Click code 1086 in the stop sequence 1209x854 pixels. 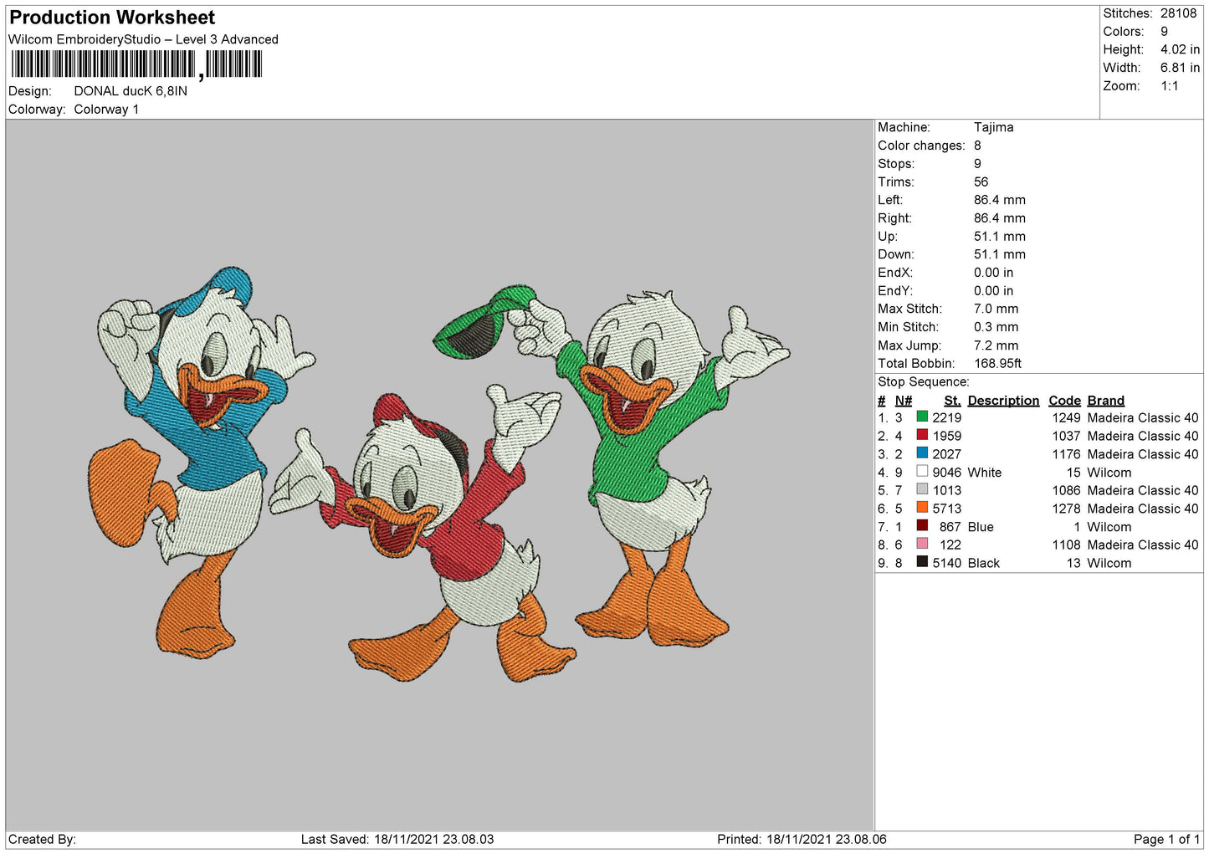coord(1066,490)
